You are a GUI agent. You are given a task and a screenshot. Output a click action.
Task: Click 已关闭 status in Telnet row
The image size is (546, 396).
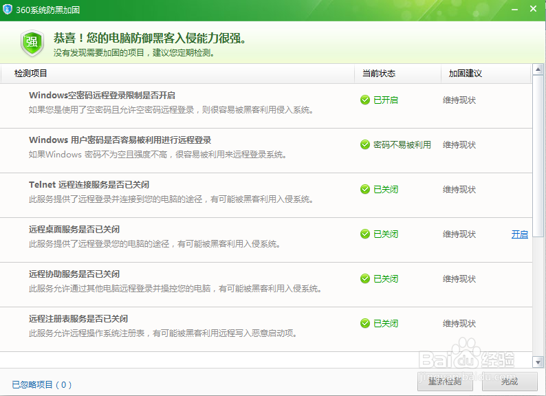[x=386, y=189]
